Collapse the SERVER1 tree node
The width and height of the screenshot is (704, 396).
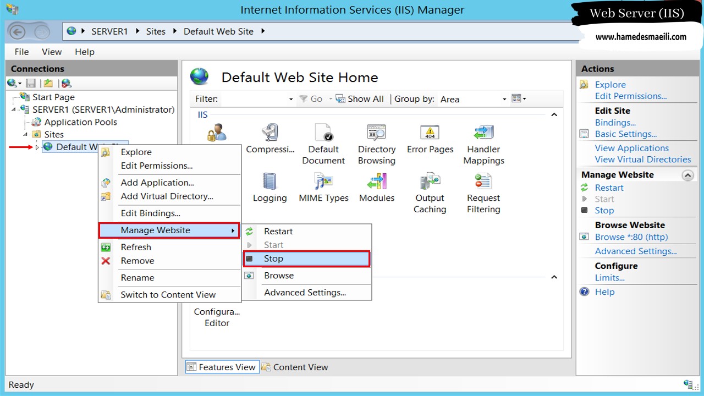pyautogui.click(x=13, y=109)
